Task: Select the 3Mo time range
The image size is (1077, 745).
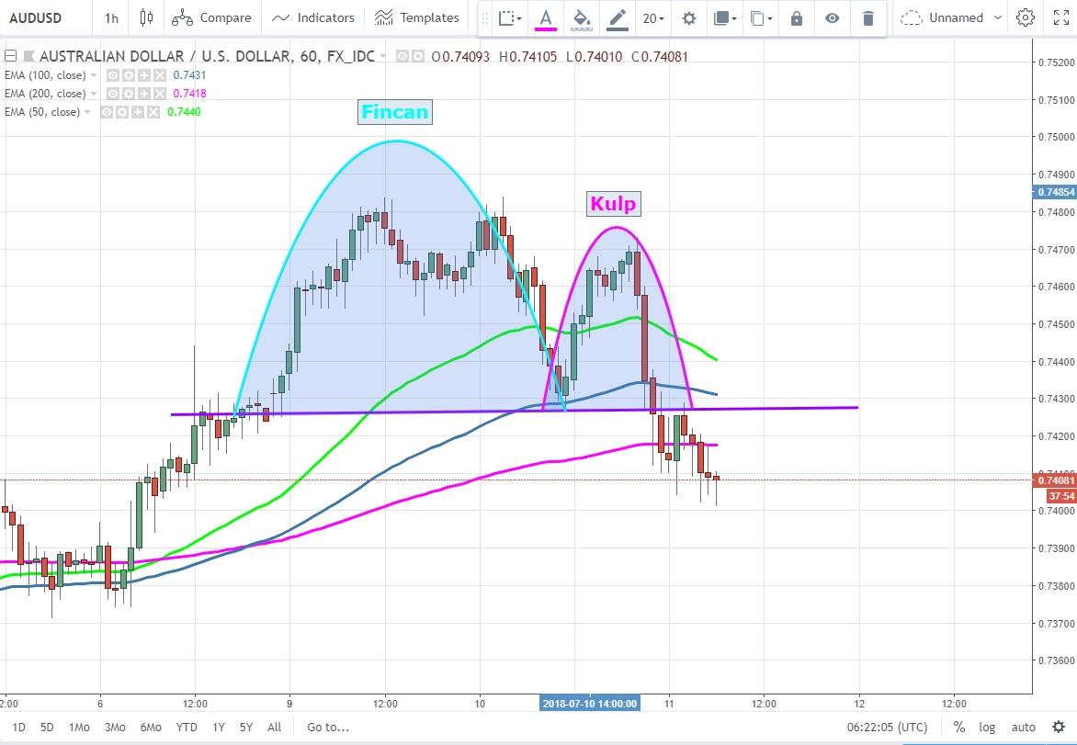Action: (114, 727)
